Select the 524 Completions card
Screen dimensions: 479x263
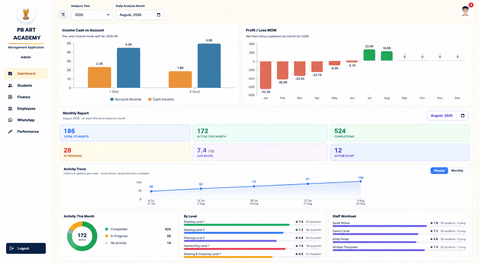(x=400, y=133)
